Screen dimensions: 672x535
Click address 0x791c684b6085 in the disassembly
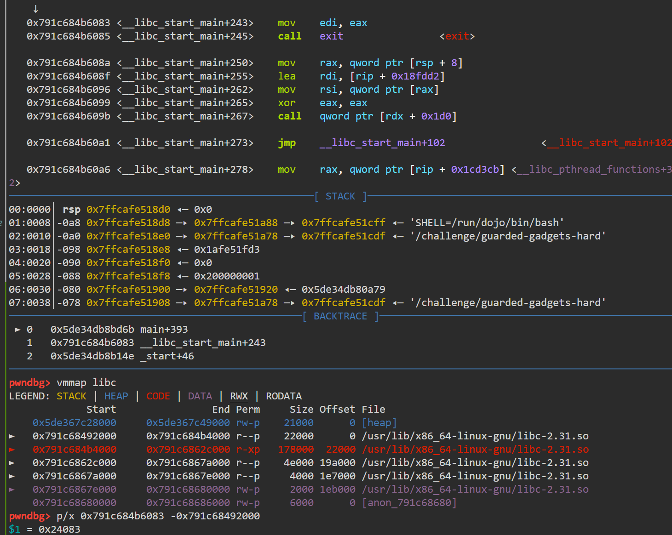[x=69, y=36]
